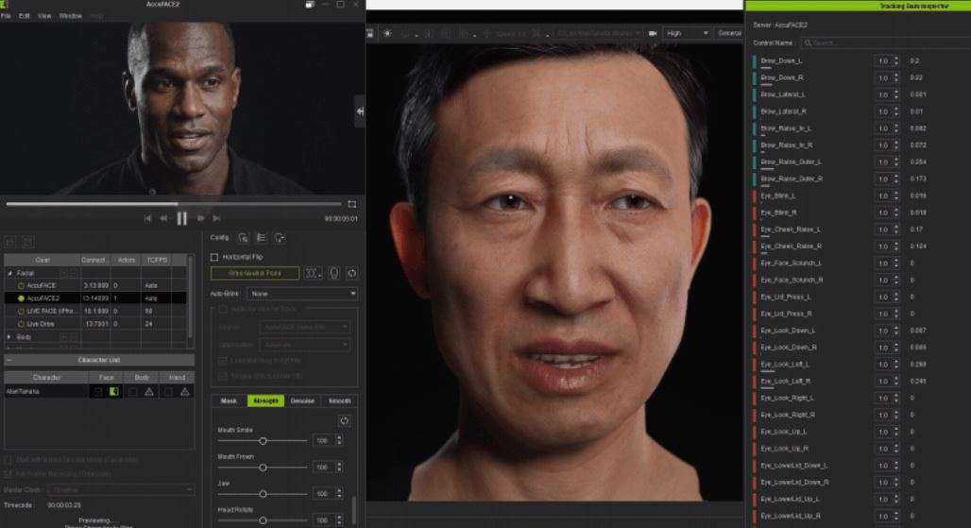Image resolution: width=971 pixels, height=528 pixels.
Task: Switch to the Denoise tab
Action: click(x=302, y=401)
